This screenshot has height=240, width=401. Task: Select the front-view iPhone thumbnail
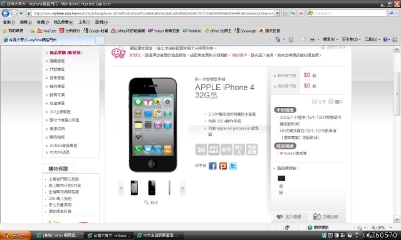[134, 187]
